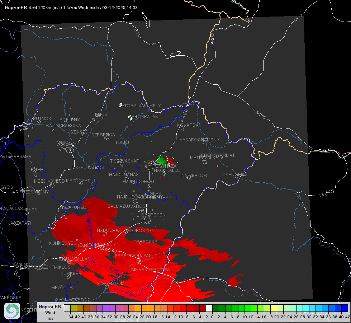Screen dimensions: 351x323
Task: Click the '18 (RO)' road label
Action: tap(326, 193)
